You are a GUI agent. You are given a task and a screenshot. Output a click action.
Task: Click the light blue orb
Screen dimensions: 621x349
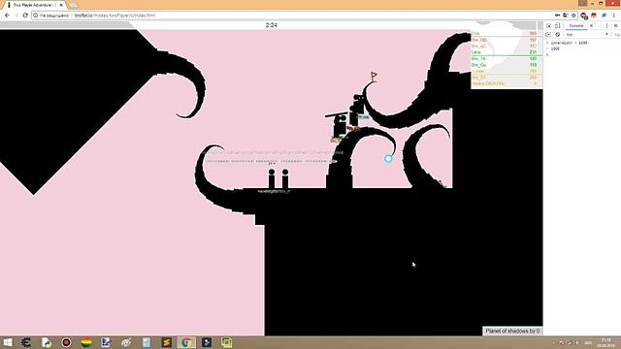[x=388, y=158]
